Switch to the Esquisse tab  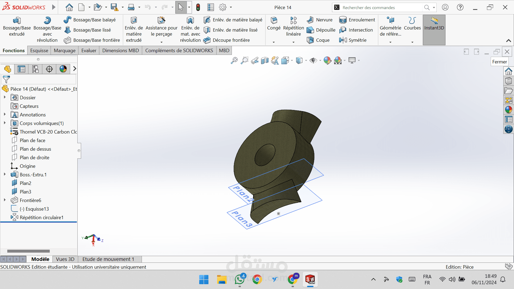pyautogui.click(x=39, y=51)
